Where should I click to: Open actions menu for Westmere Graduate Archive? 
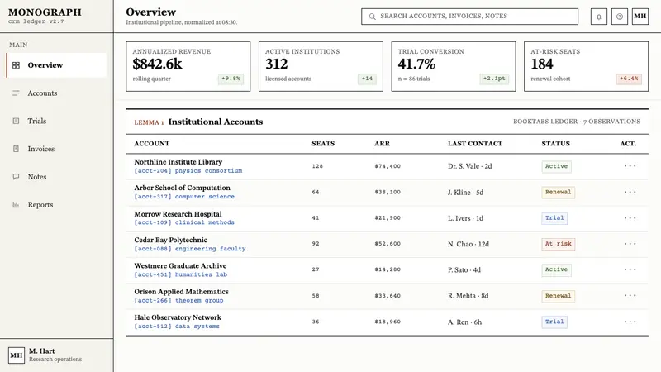click(630, 269)
